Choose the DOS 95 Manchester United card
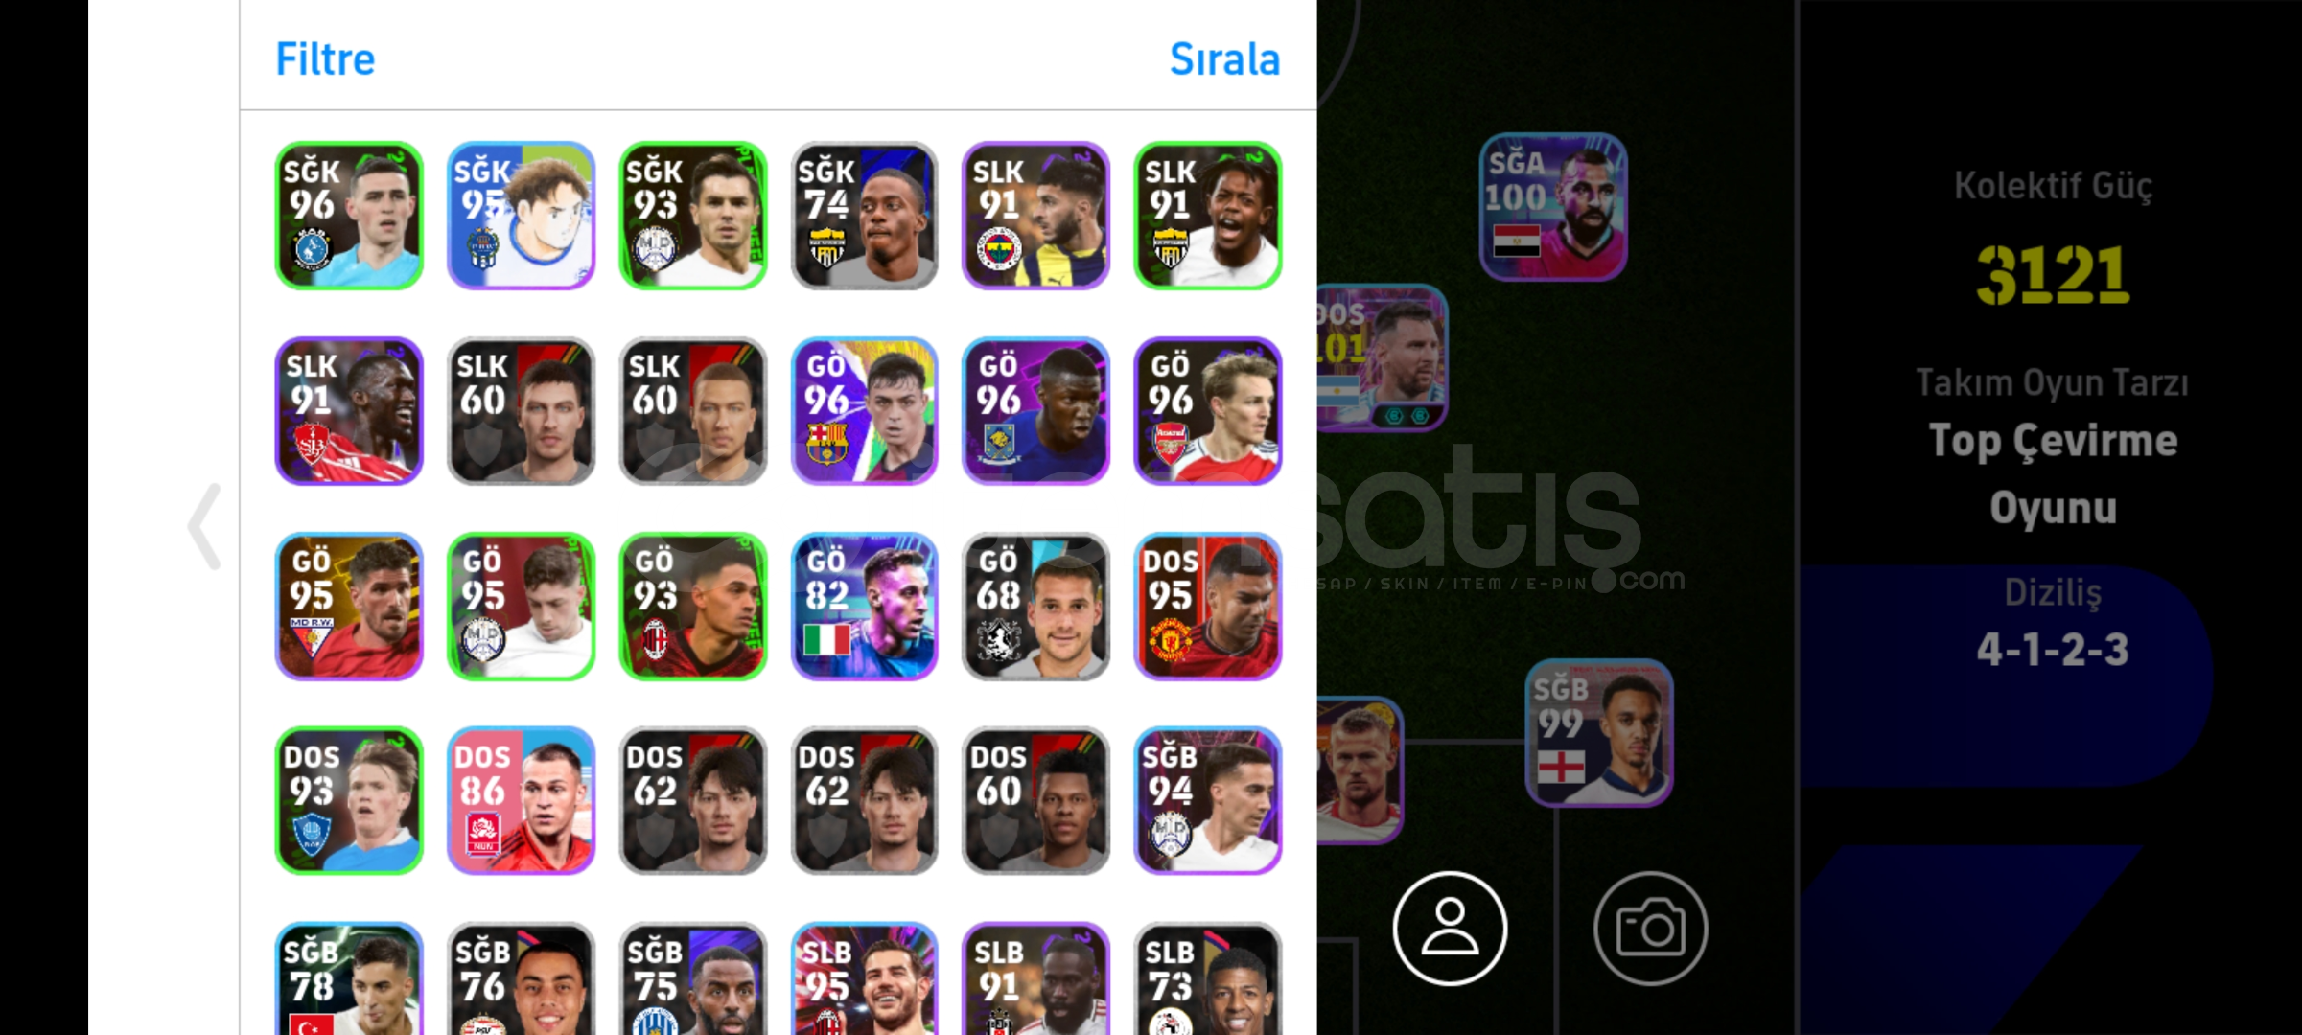2302x1035 pixels. point(1207,606)
